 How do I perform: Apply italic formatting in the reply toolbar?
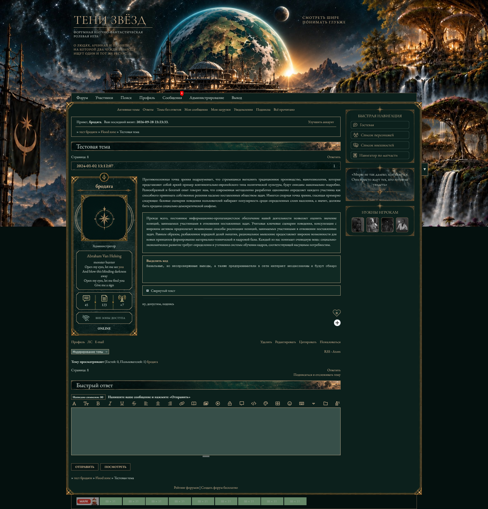click(110, 403)
